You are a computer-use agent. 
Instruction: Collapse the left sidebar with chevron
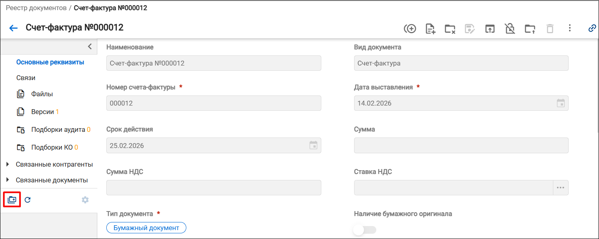click(x=90, y=47)
